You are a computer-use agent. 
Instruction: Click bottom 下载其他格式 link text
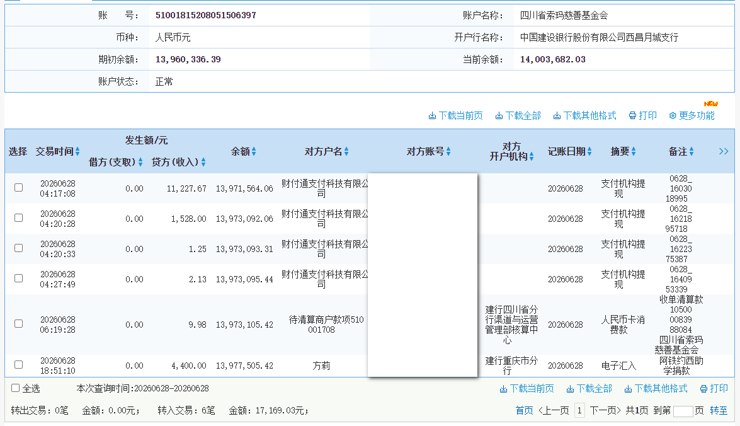pos(661,389)
